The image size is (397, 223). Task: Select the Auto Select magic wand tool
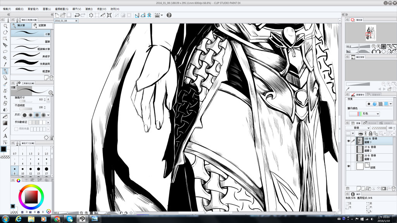(x=5, y=58)
